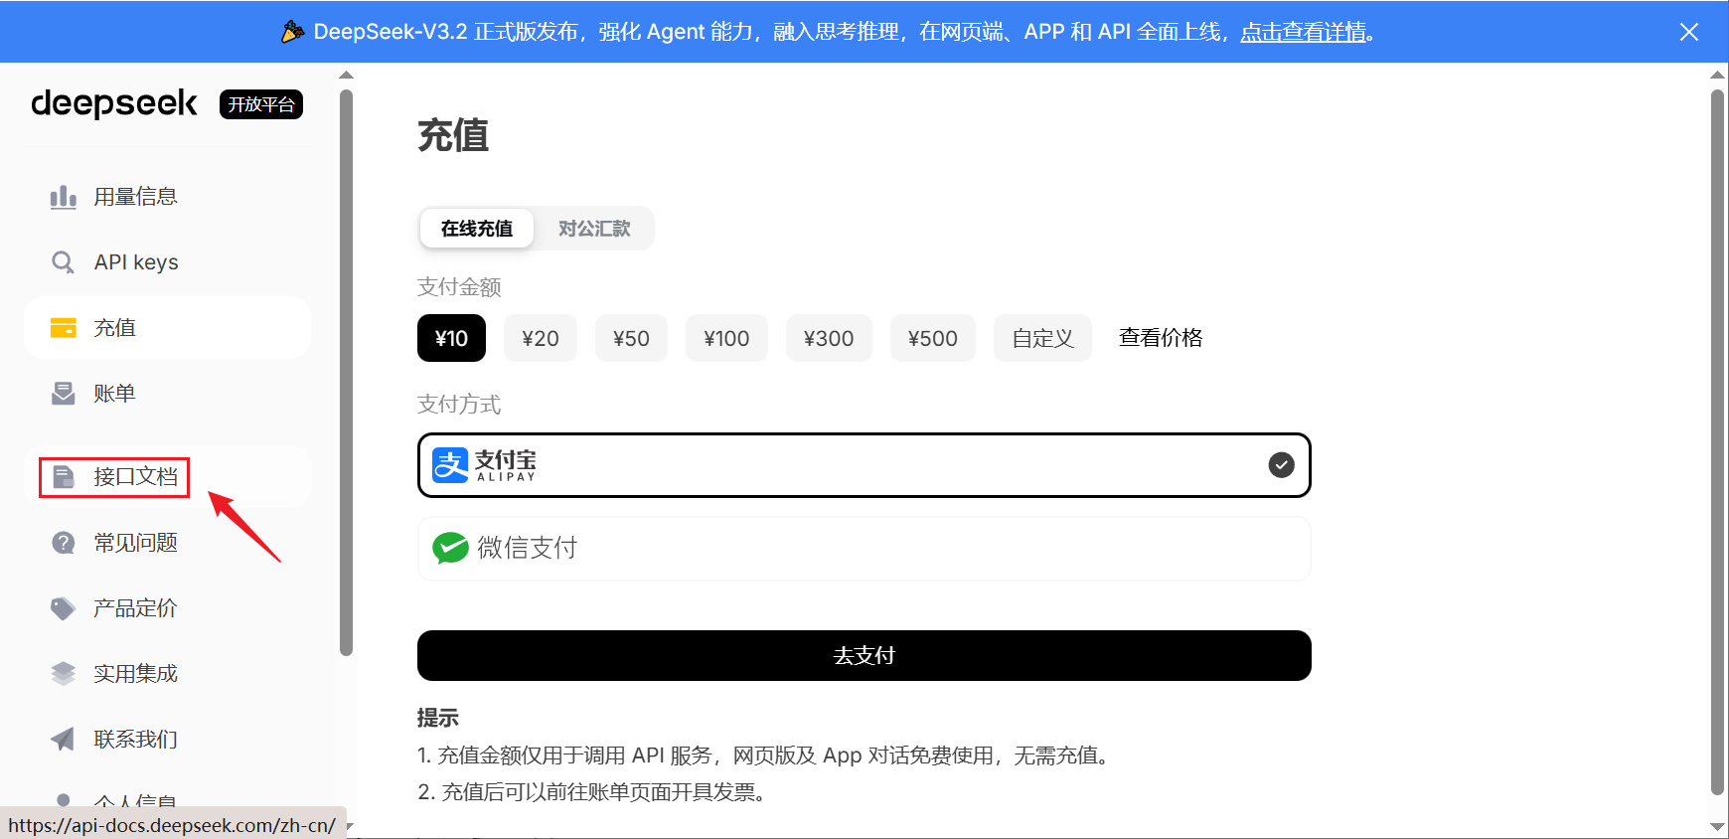Viewport: 1729px width, 839px height.
Task: Open the API keys page
Action: click(x=167, y=262)
